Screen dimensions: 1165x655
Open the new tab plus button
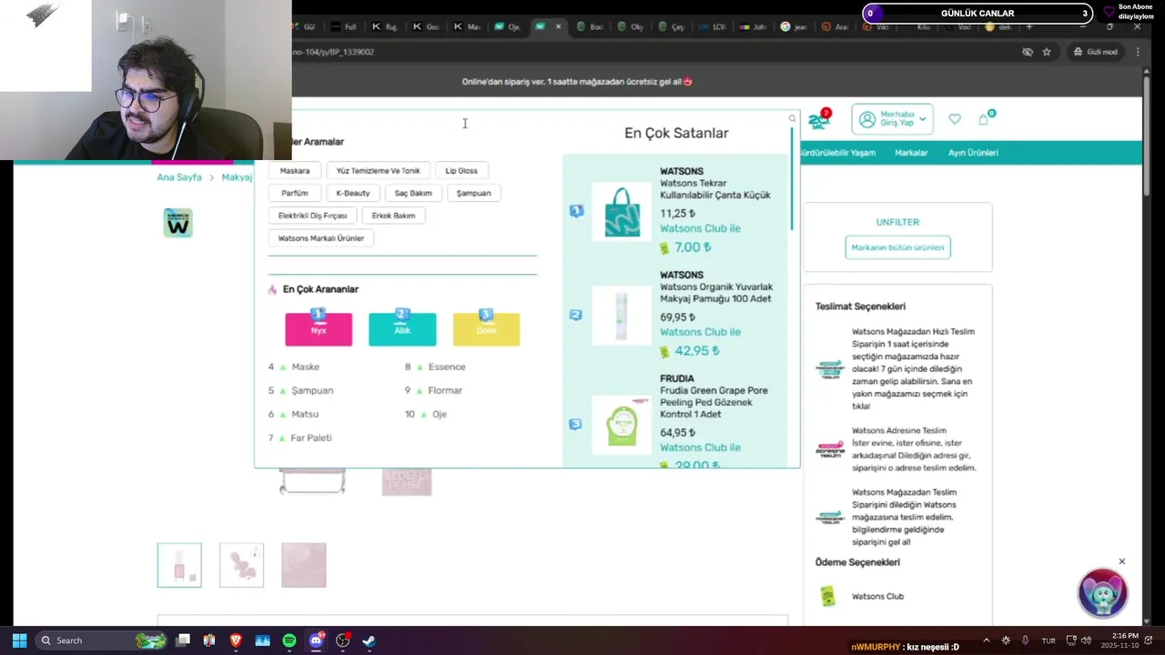(x=1029, y=26)
